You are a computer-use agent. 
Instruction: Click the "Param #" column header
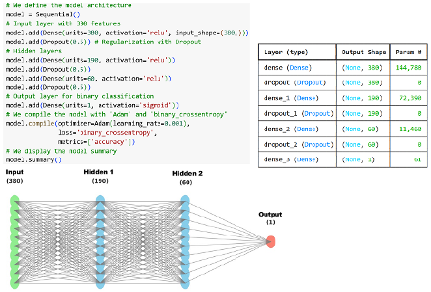409,52
